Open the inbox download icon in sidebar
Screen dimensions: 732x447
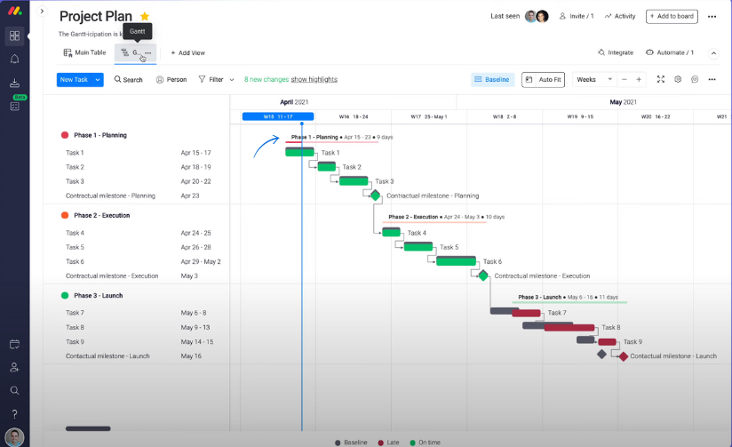pos(14,83)
